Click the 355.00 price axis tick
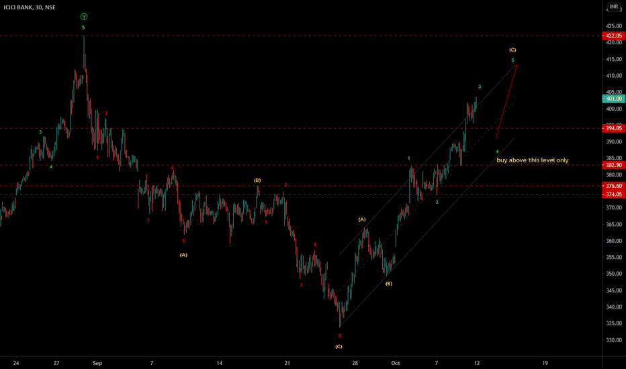 point(614,257)
